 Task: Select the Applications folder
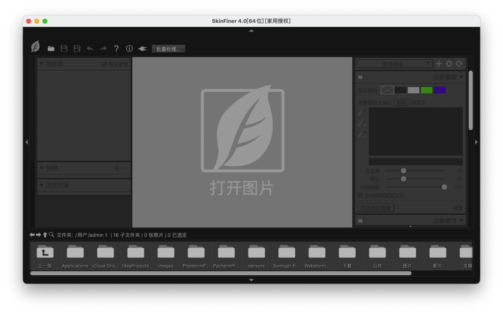[75, 256]
